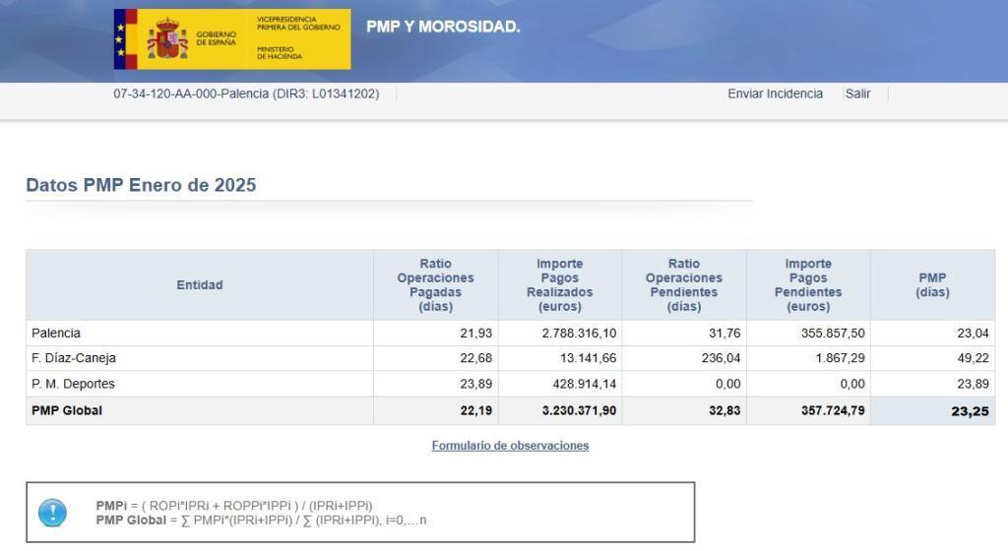Click the highlighted 23,25 PMP Global value
This screenshot has width=1008, height=551.
pyautogui.click(x=969, y=411)
